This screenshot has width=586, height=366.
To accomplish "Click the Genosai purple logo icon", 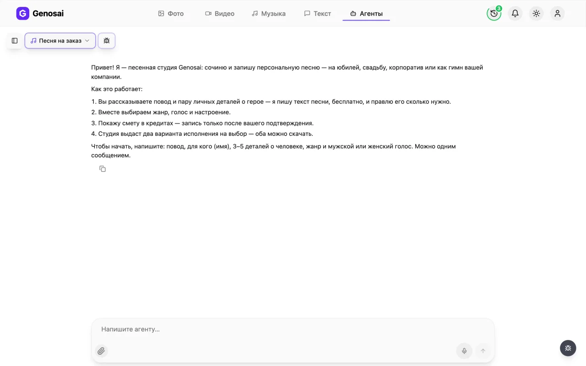I will click(22, 13).
